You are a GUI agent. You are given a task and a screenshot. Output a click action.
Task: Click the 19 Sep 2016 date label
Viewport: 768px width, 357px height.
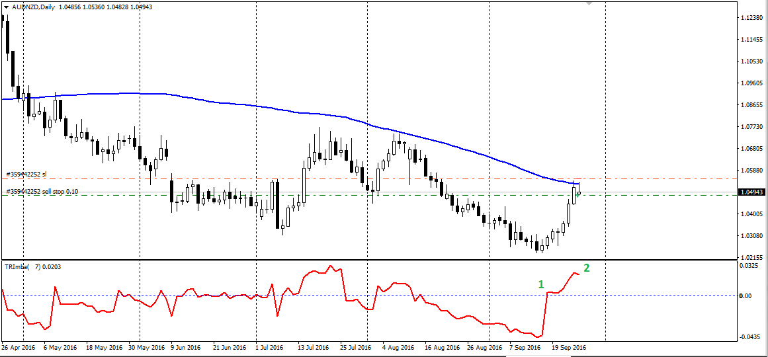tap(569, 348)
